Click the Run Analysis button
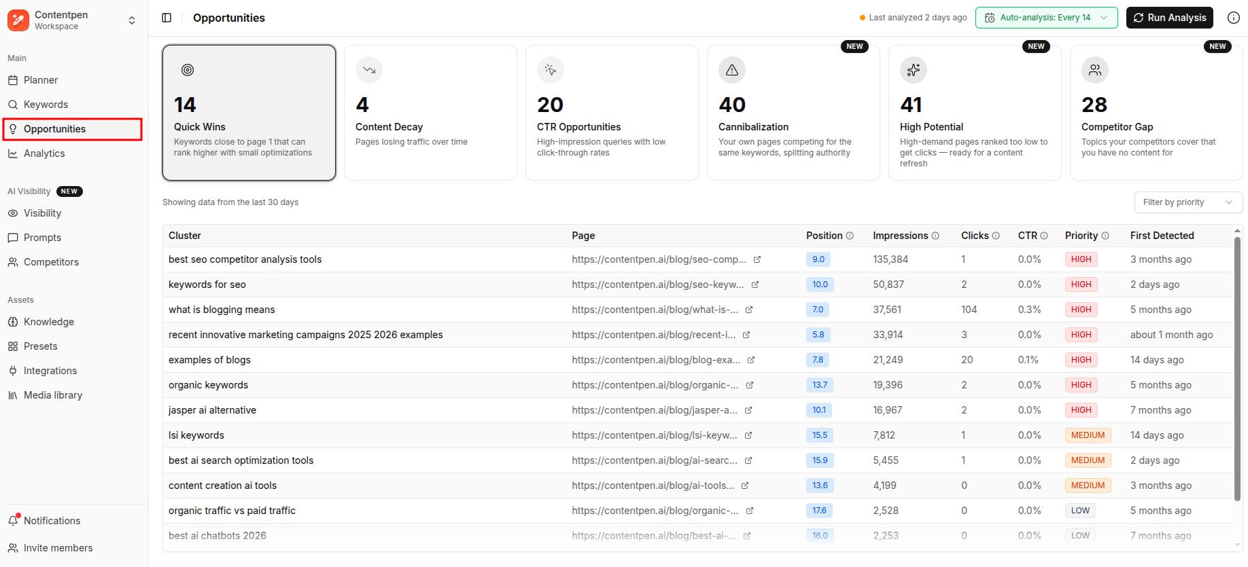 point(1169,18)
